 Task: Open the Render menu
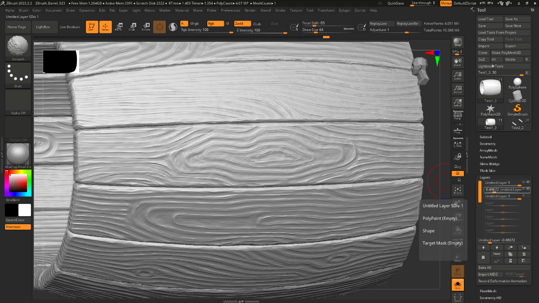click(x=250, y=10)
